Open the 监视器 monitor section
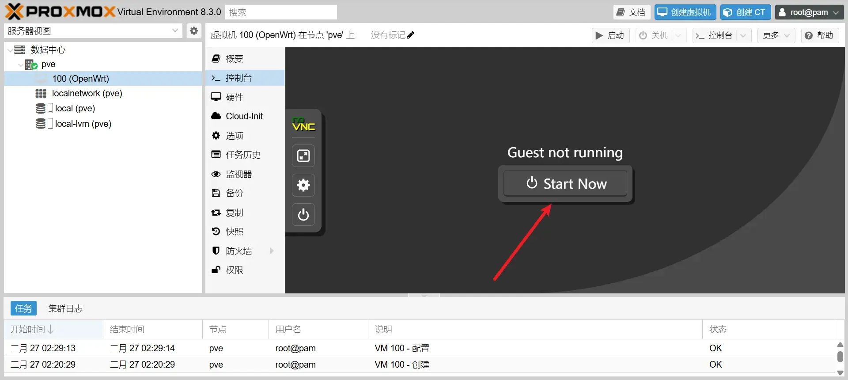The width and height of the screenshot is (848, 380). point(238,174)
